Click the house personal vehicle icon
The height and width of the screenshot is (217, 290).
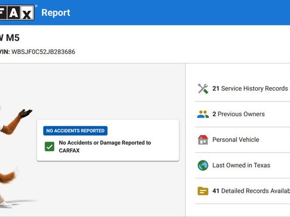click(203, 140)
